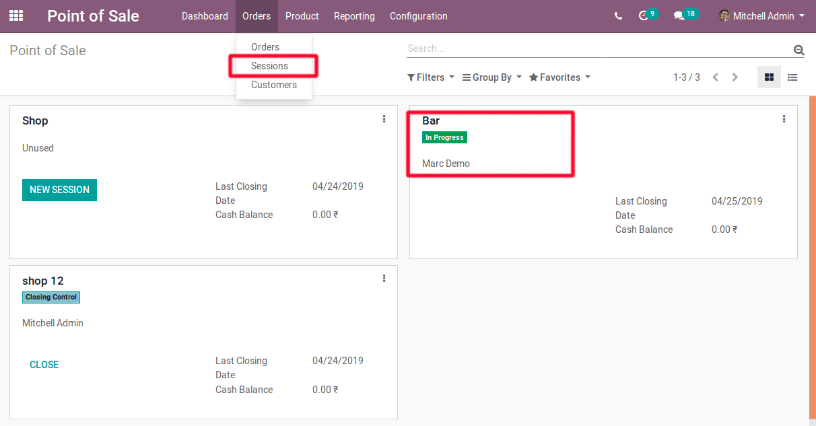
Task: Click the 1-3 / 3 pager counter
Action: [x=687, y=77]
